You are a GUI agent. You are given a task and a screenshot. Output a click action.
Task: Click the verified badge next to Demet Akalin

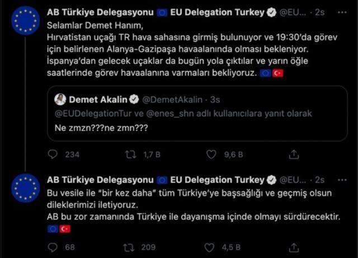click(134, 100)
